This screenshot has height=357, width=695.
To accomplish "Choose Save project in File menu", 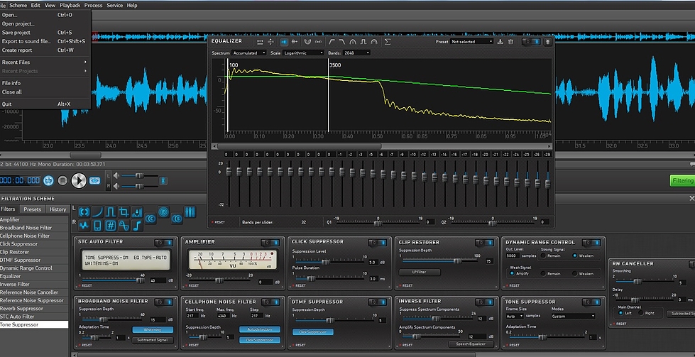I will click(x=44, y=33).
